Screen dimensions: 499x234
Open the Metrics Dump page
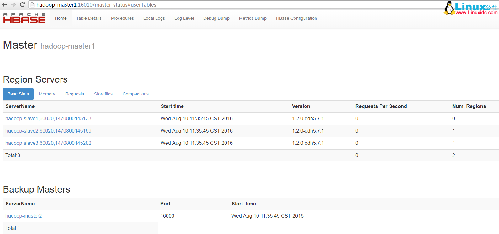point(252,18)
